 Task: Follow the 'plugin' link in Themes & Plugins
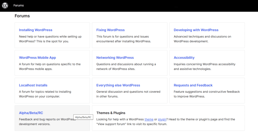tap(162, 119)
